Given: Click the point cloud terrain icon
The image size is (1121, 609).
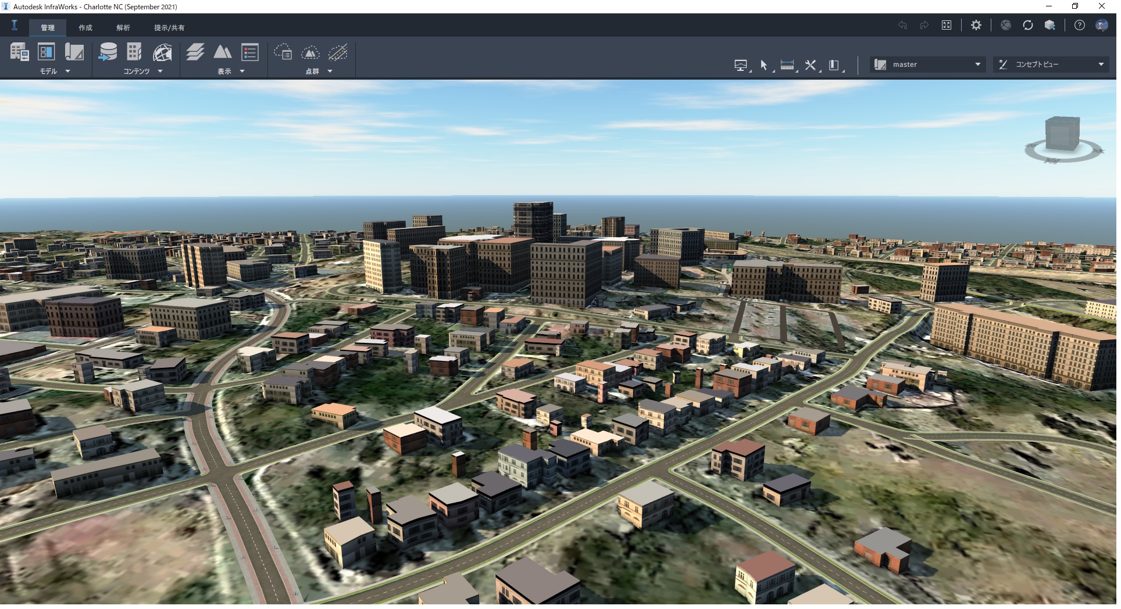Looking at the screenshot, I should 310,52.
